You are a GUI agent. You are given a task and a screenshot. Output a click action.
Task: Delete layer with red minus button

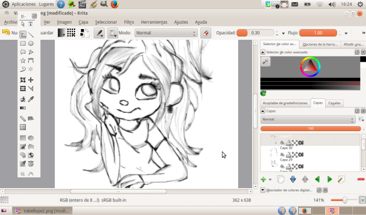(x=361, y=180)
